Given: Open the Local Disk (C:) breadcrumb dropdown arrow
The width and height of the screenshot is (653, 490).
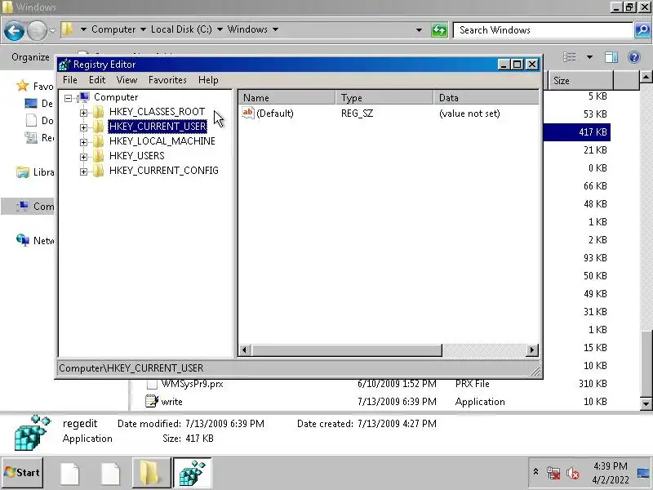Looking at the screenshot, I should click(x=220, y=29).
